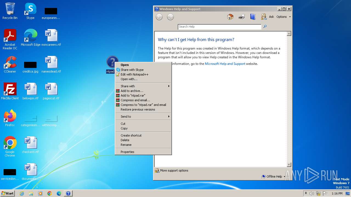Select Share with Skype menu entry

tap(143, 70)
